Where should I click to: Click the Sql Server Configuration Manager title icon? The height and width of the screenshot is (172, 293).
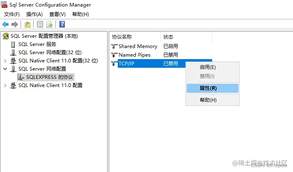pos(4,5)
